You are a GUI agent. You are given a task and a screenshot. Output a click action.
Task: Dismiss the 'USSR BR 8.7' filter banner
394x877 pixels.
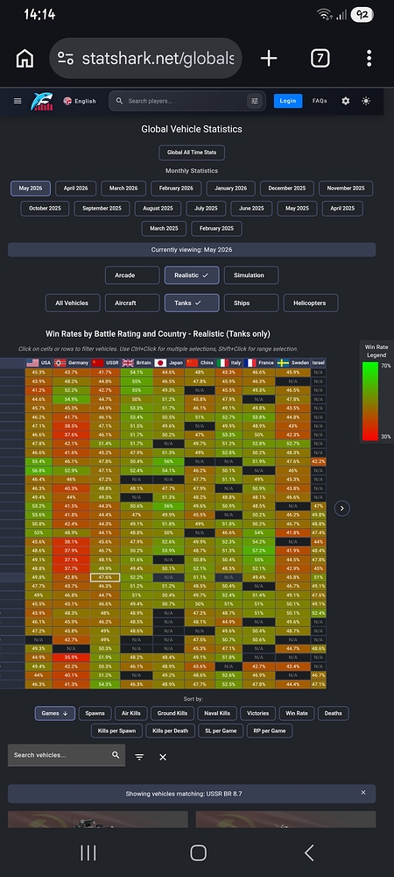pos(363,793)
